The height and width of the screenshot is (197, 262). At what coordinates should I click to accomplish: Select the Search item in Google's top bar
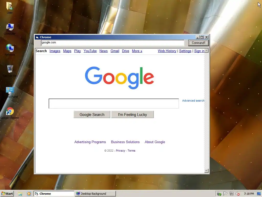41,51
